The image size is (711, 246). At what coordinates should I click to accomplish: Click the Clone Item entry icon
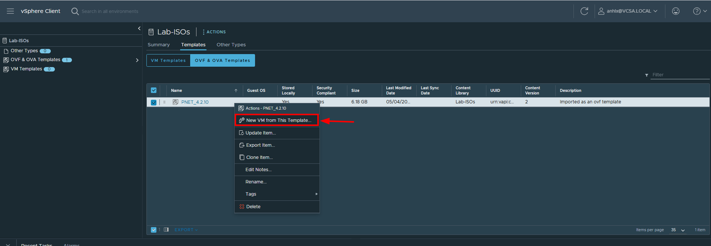(x=242, y=157)
